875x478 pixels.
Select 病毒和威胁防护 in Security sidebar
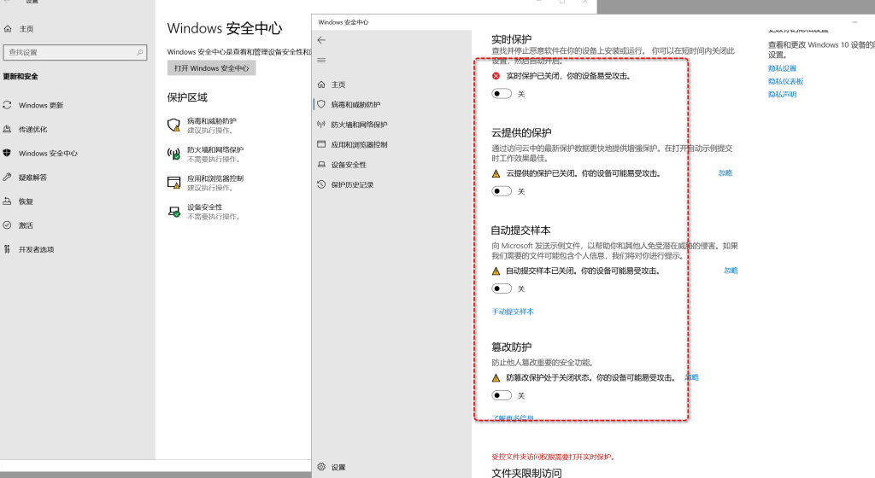(x=355, y=105)
